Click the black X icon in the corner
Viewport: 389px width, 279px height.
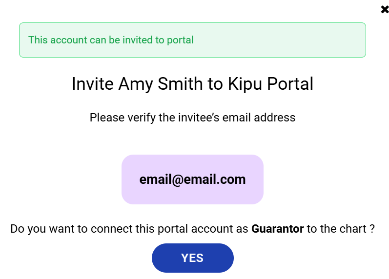coord(385,9)
